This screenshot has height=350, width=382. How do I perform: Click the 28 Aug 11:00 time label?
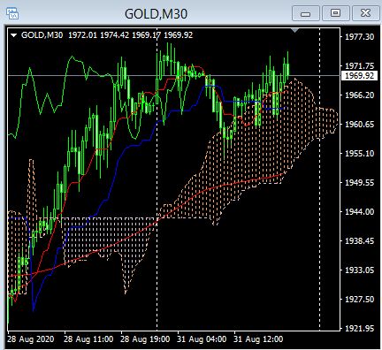(x=88, y=339)
